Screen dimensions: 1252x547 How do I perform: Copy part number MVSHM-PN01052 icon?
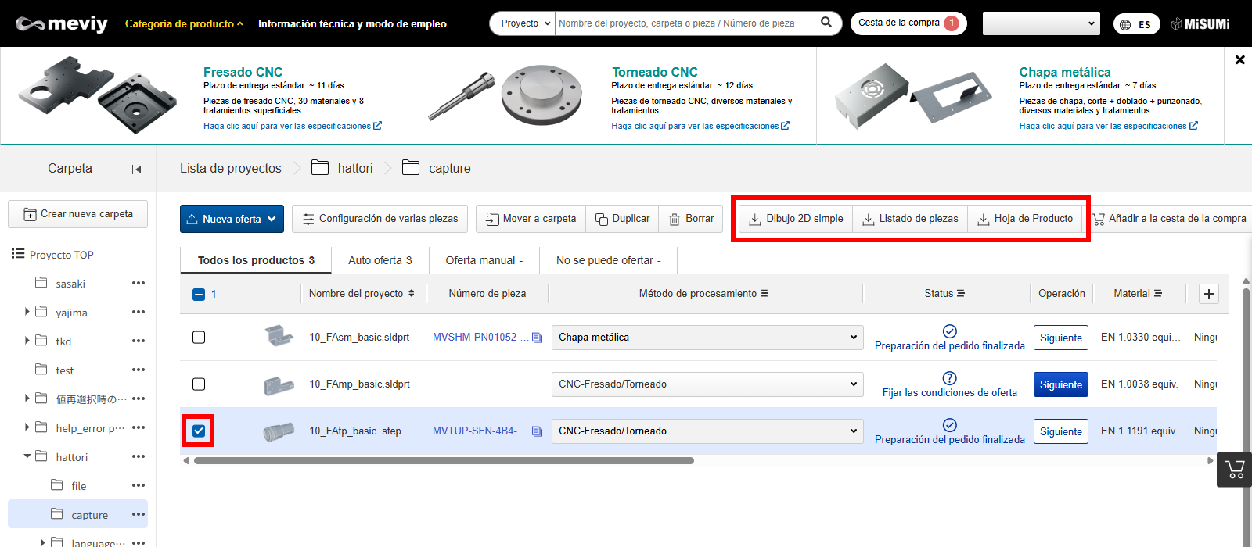pos(537,338)
